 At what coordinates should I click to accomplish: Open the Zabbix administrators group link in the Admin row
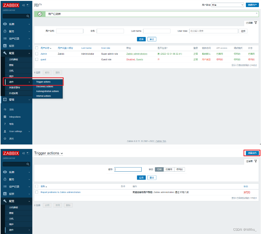[137, 54]
